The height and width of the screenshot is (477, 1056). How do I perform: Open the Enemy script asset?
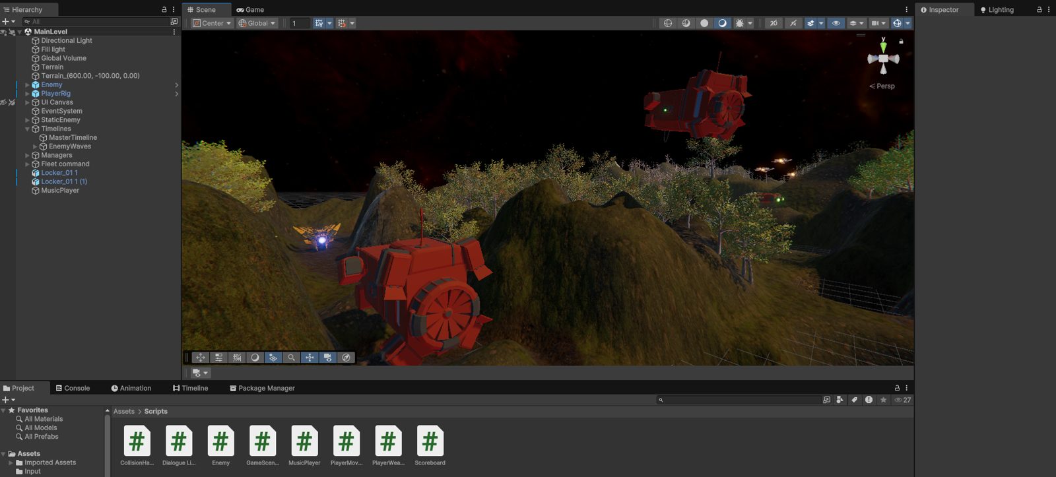pos(220,445)
